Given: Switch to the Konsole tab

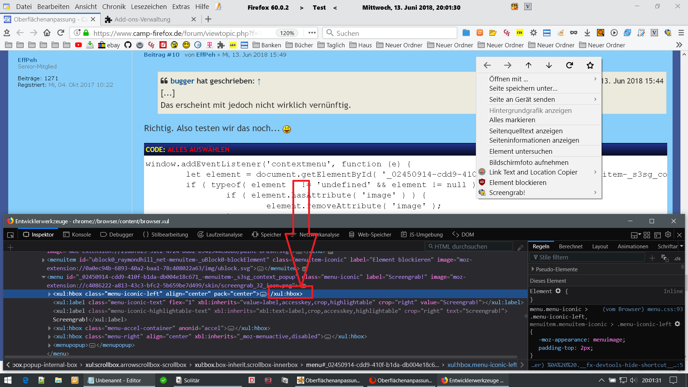Looking at the screenshot, I should point(77,235).
